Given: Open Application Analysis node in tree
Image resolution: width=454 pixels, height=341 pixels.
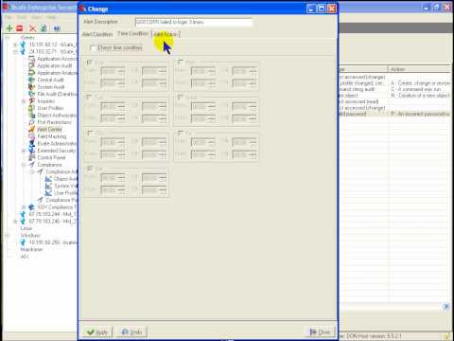Looking at the screenshot, I should click(57, 73).
